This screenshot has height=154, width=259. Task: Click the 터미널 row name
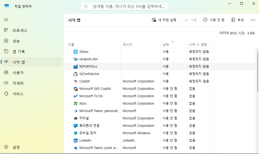(x=84, y=118)
